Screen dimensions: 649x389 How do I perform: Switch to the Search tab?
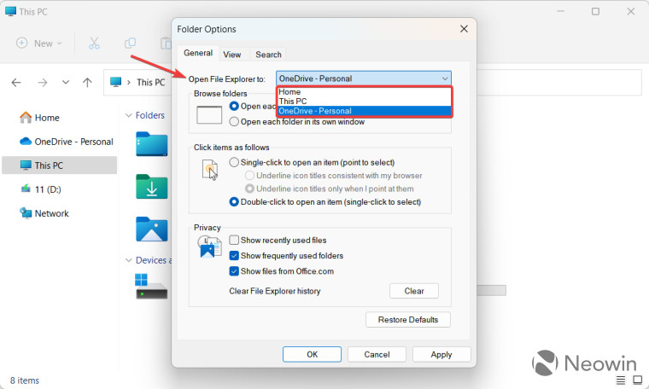click(x=268, y=55)
